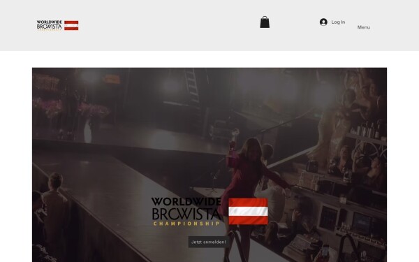The height and width of the screenshot is (262, 419).
Task: Click the user avatar icon
Action: (323, 22)
